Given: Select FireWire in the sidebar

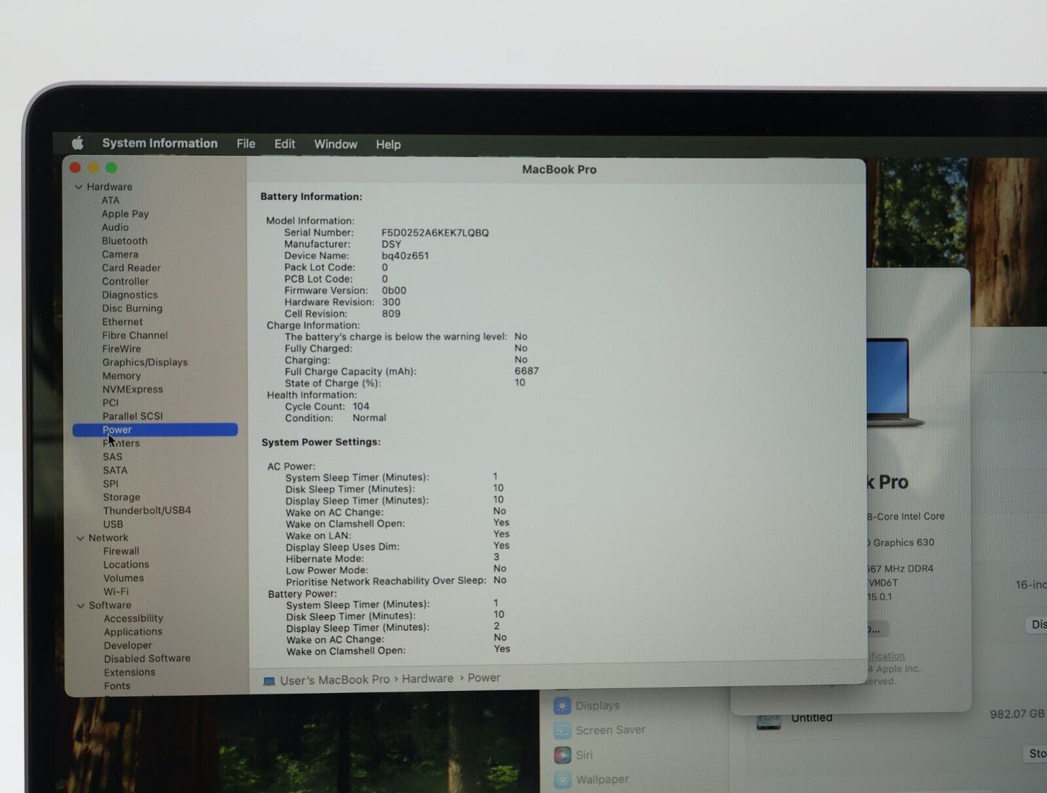Looking at the screenshot, I should click(122, 349).
